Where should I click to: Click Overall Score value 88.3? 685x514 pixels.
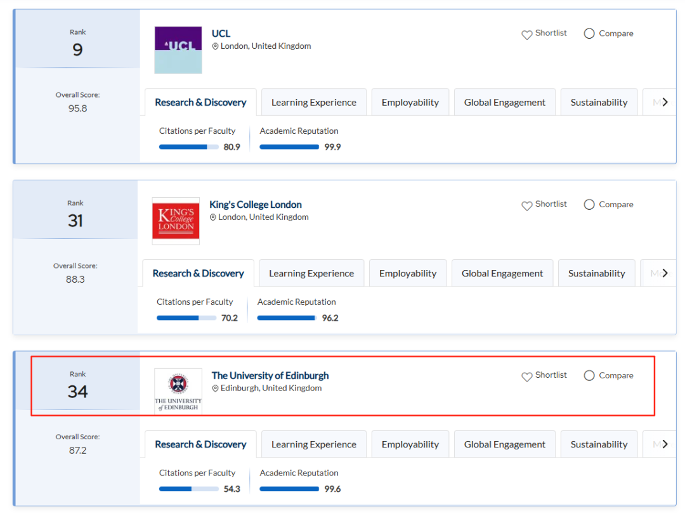click(75, 279)
